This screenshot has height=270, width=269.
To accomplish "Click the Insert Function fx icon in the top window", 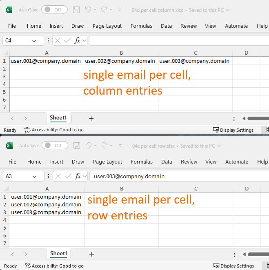I will (x=77, y=40).
